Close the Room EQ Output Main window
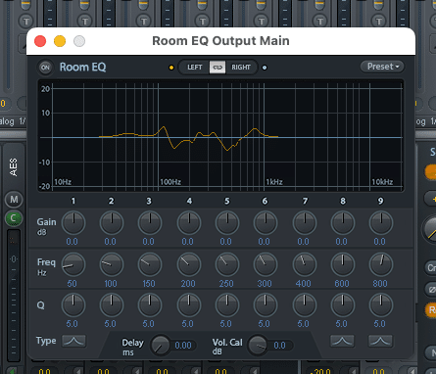Image resolution: width=436 pixels, height=374 pixels. 40,41
